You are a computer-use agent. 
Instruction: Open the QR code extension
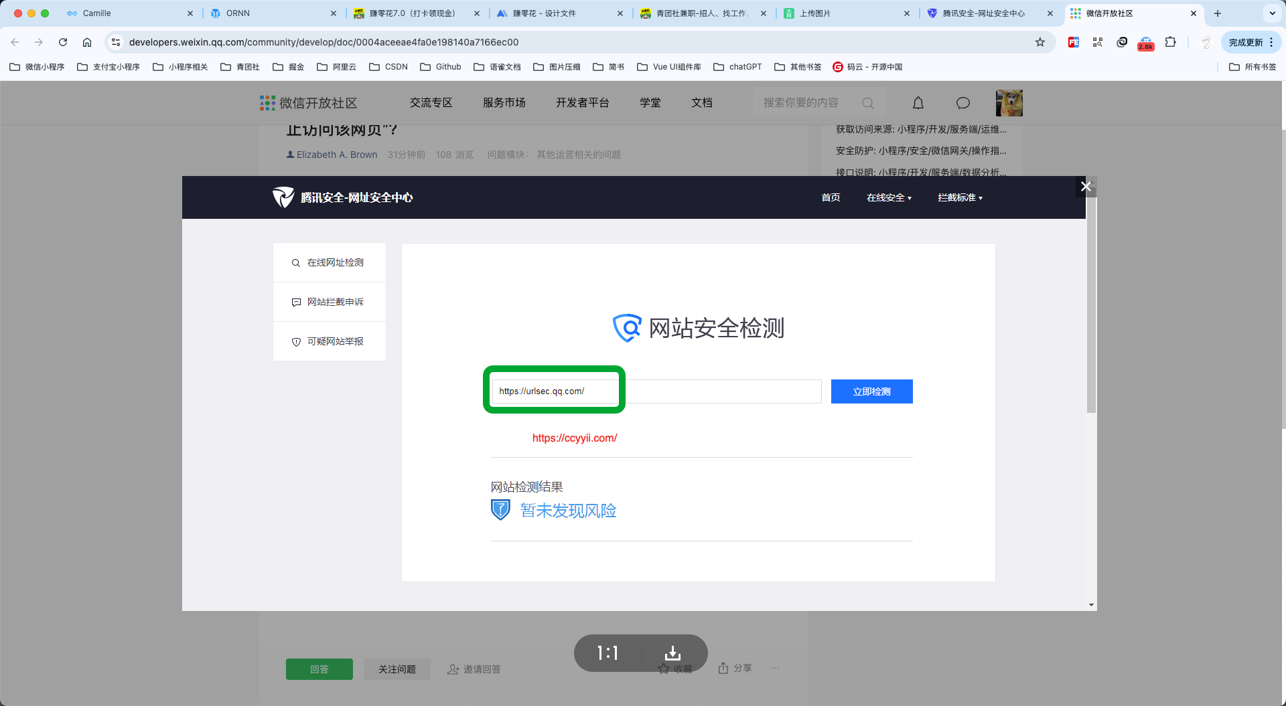pyautogui.click(x=1098, y=42)
